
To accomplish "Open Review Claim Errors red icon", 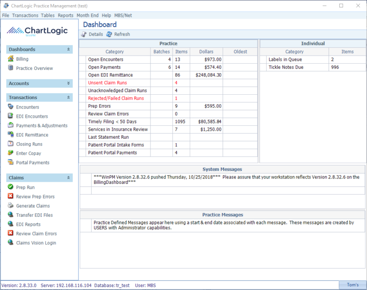I will (x=11, y=233).
